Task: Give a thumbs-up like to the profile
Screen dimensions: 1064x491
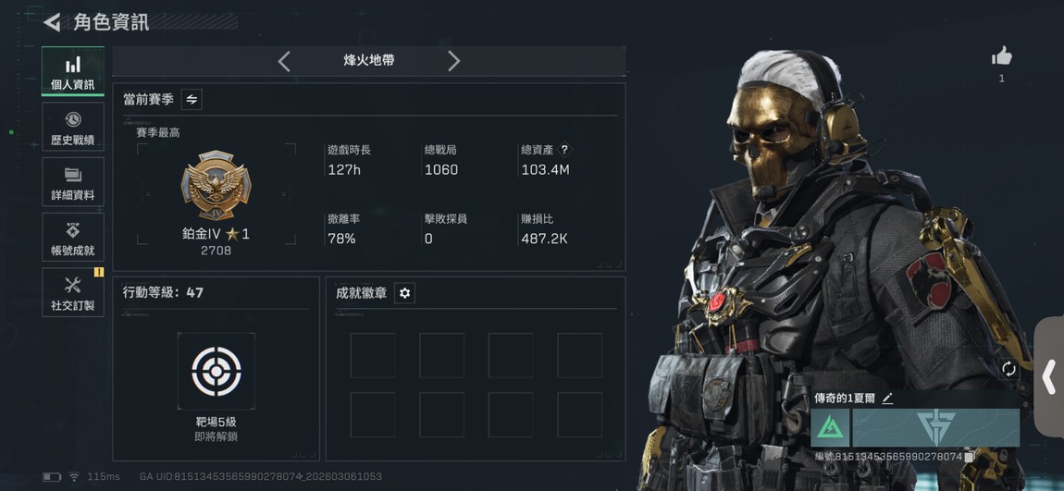Action: coord(1002,57)
